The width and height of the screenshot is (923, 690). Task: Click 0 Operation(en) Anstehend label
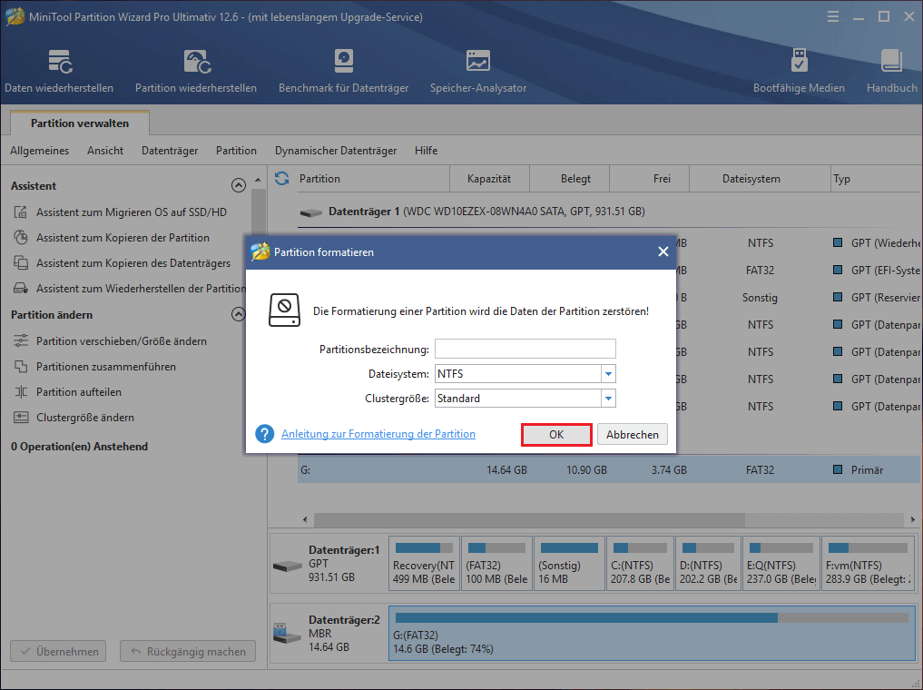[x=80, y=447]
